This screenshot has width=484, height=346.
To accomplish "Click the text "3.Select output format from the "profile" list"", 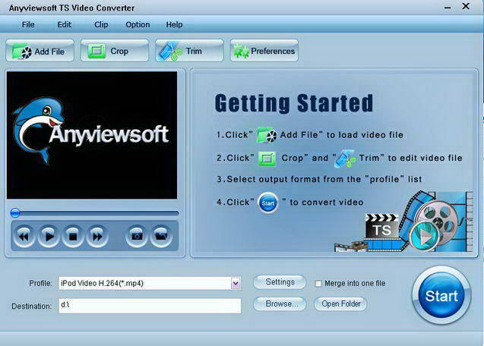I will [319, 179].
